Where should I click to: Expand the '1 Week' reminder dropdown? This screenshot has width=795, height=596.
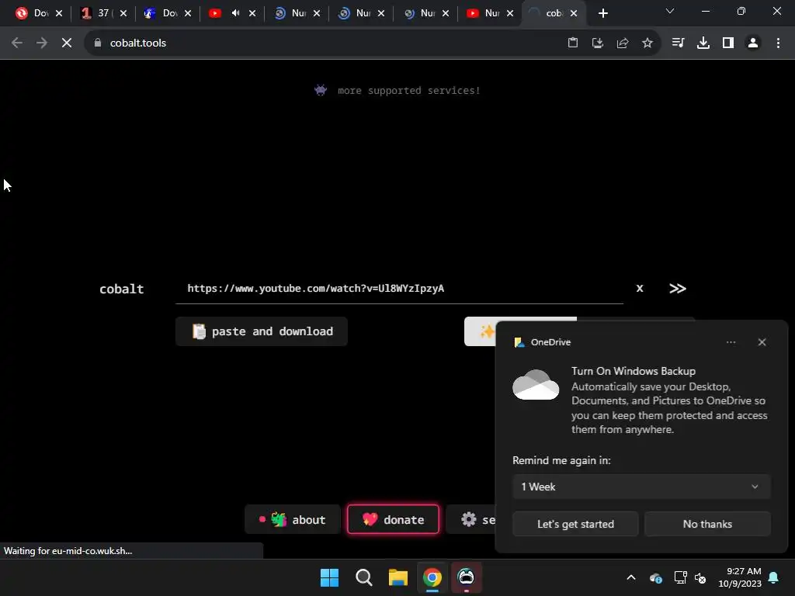[641, 487]
